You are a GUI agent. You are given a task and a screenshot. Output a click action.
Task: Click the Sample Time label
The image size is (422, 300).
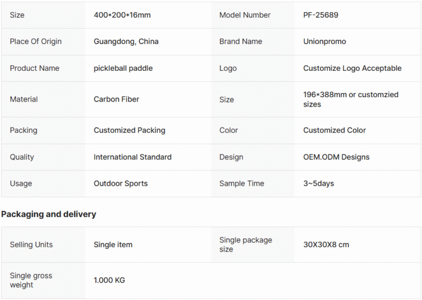click(242, 184)
